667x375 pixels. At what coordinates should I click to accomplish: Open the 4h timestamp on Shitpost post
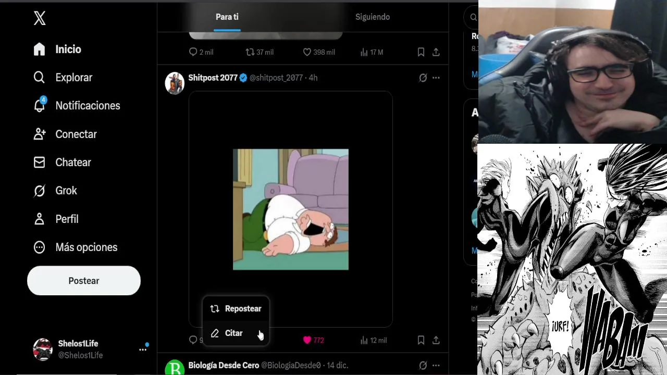click(313, 78)
